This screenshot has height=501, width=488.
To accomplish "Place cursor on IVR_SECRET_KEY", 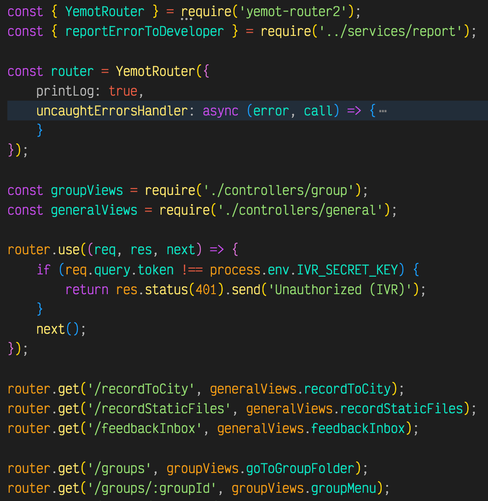I will [x=351, y=269].
